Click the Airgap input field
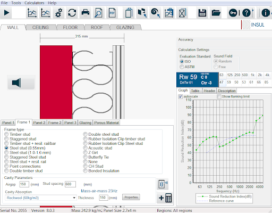 coord(24,184)
